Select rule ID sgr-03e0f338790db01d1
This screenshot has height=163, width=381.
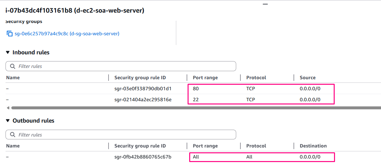click(x=143, y=88)
